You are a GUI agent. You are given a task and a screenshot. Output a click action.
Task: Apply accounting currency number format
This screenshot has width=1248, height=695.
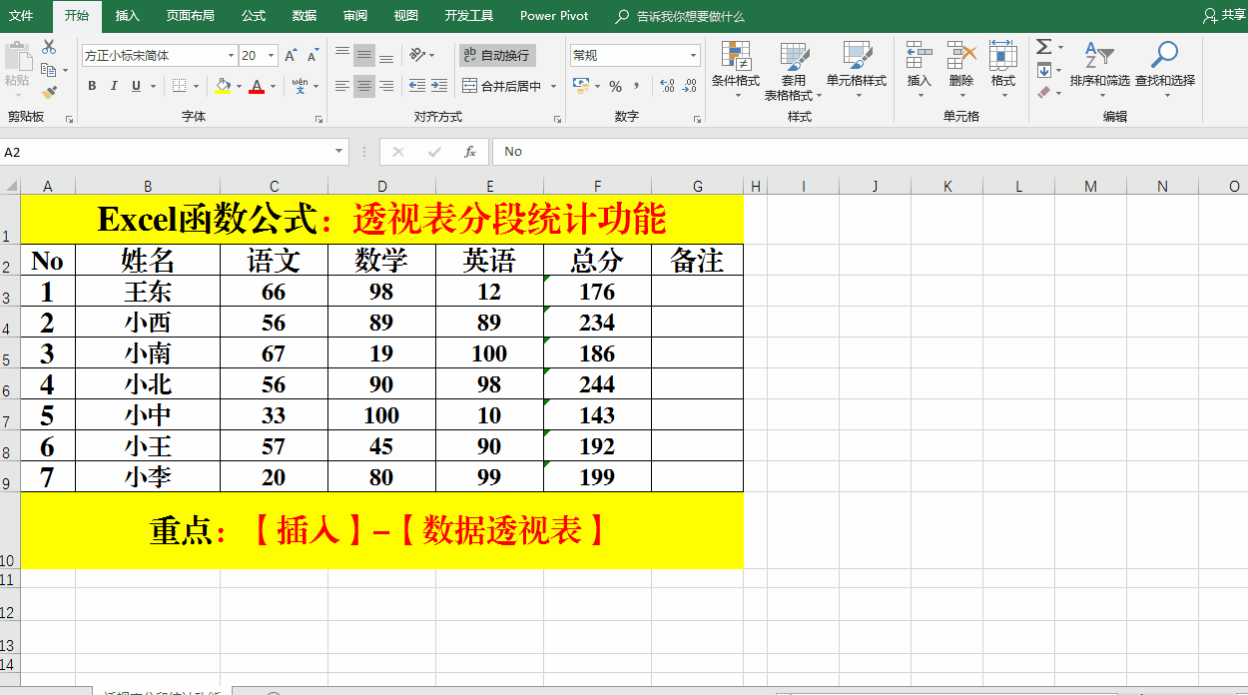click(x=582, y=87)
